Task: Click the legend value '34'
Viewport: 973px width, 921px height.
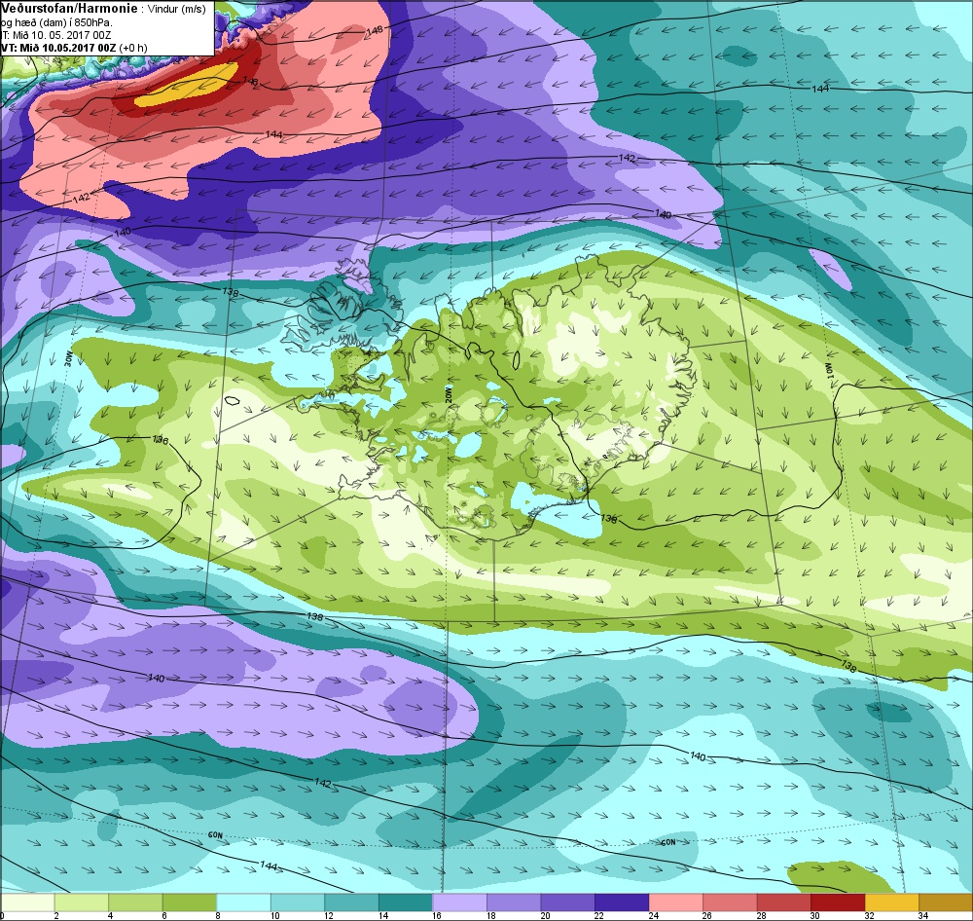Action: (922, 915)
